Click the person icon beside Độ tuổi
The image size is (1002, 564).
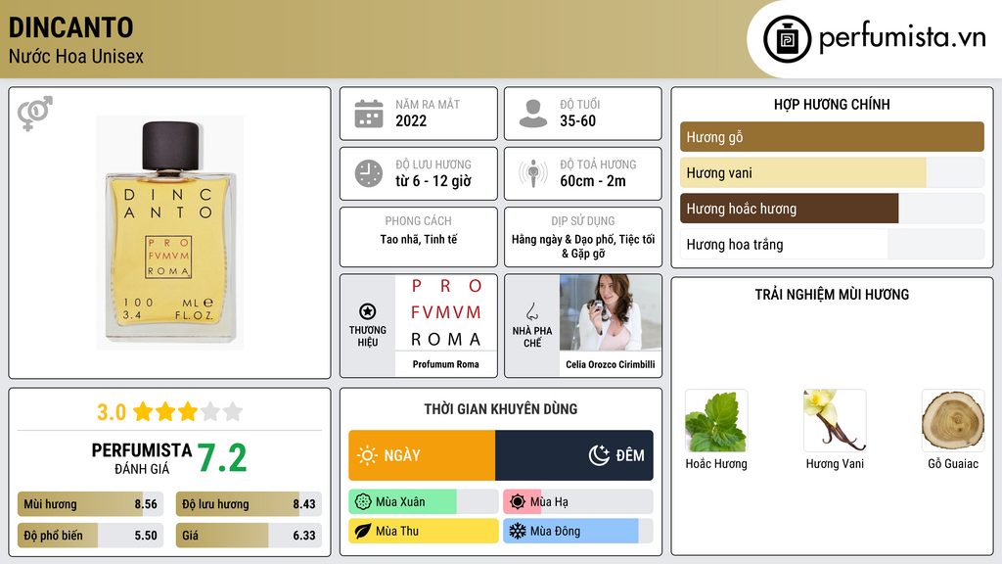pyautogui.click(x=533, y=114)
